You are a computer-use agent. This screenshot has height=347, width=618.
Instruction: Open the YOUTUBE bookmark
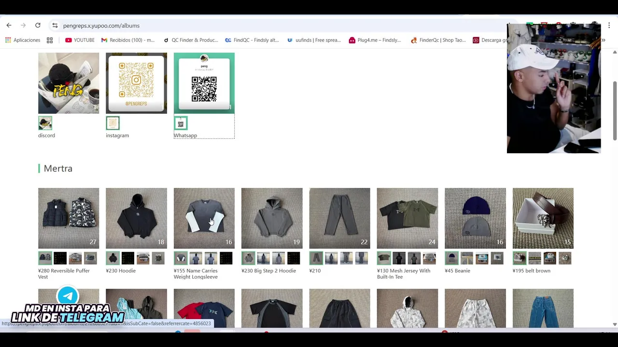80,40
